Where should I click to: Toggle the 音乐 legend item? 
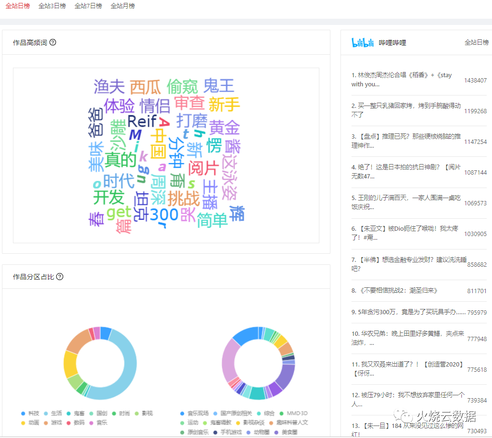click(x=98, y=423)
